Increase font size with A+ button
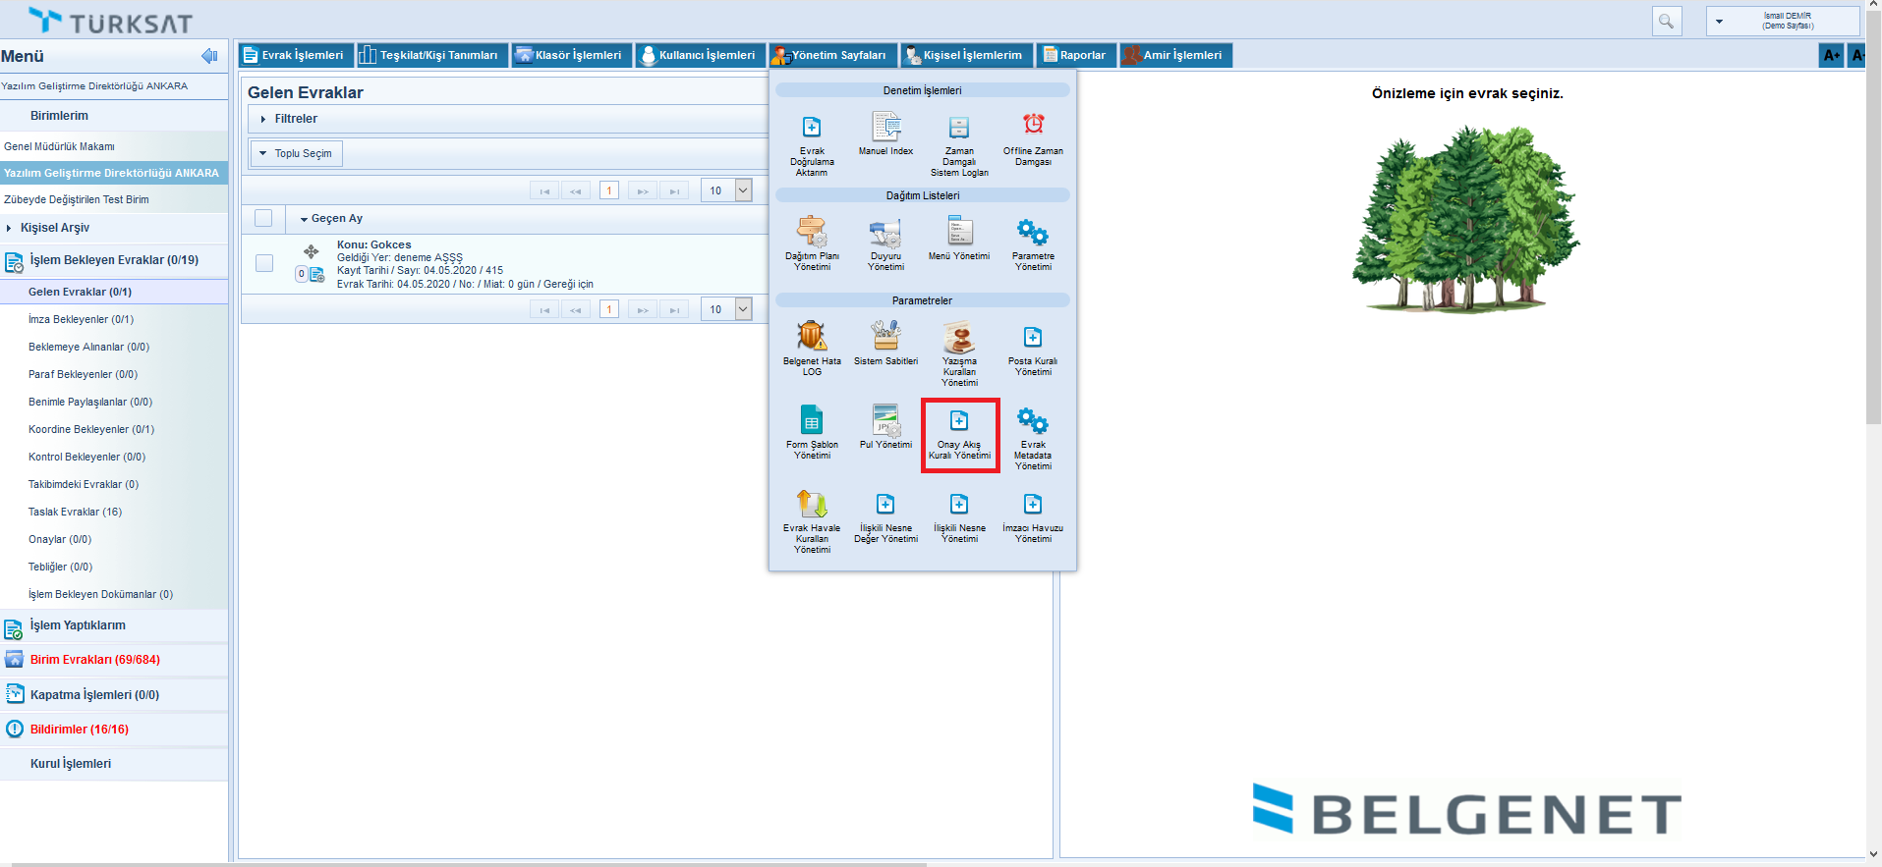The width and height of the screenshot is (1882, 867). tap(1831, 55)
